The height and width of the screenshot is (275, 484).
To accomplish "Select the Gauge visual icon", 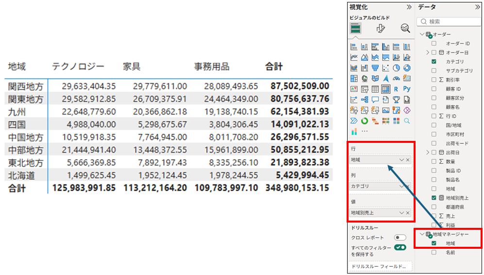I will point(396,78).
